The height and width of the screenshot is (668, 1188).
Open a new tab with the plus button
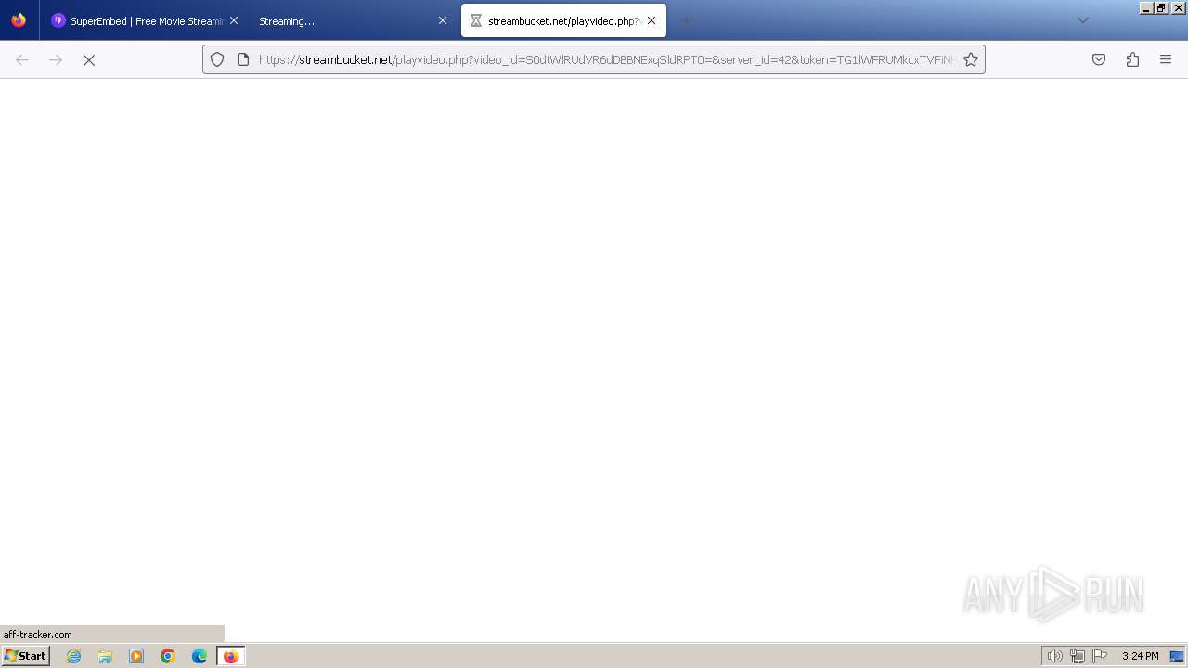687,20
